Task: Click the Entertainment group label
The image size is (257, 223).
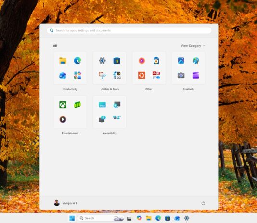Action: coord(70,133)
